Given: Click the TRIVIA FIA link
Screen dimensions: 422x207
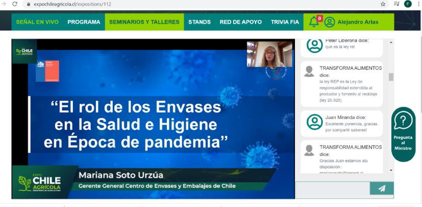Looking at the screenshot, I should click(285, 22).
